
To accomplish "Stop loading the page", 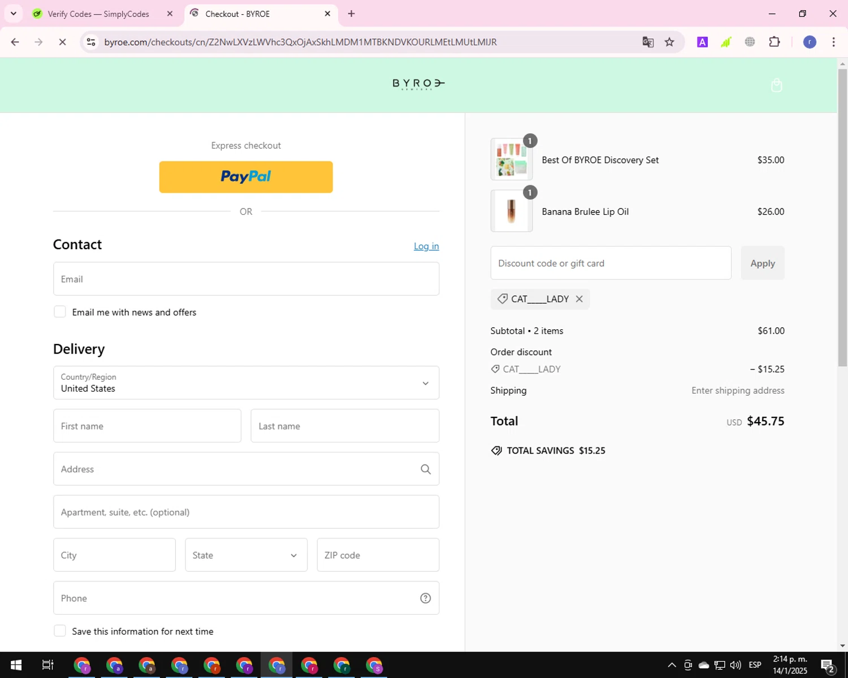I will pos(62,42).
